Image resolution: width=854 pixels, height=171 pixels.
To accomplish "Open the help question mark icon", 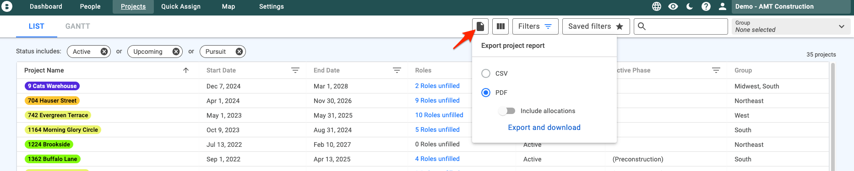I will click(x=706, y=6).
